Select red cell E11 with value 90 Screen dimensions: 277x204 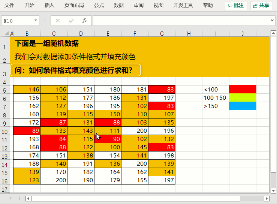click(x=108, y=139)
